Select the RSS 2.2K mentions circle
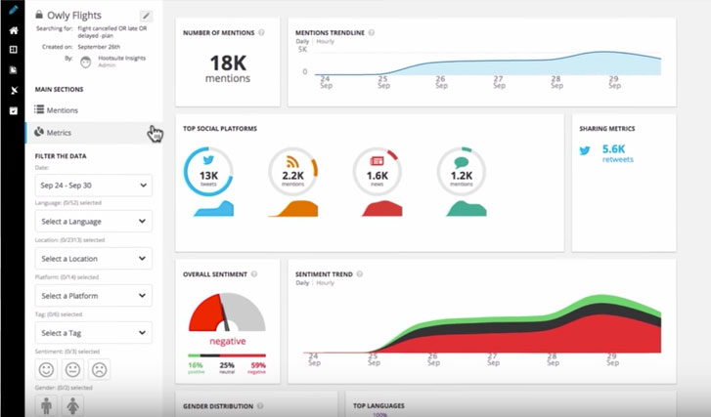This screenshot has width=711, height=417. point(293,172)
